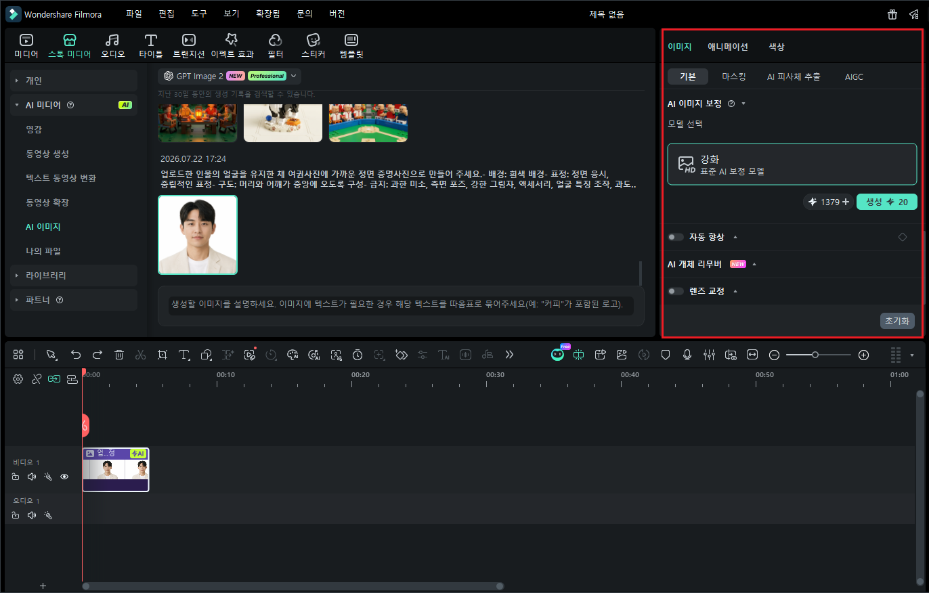The width and height of the screenshot is (929, 593).
Task: Open the 도구 menu
Action: point(199,14)
